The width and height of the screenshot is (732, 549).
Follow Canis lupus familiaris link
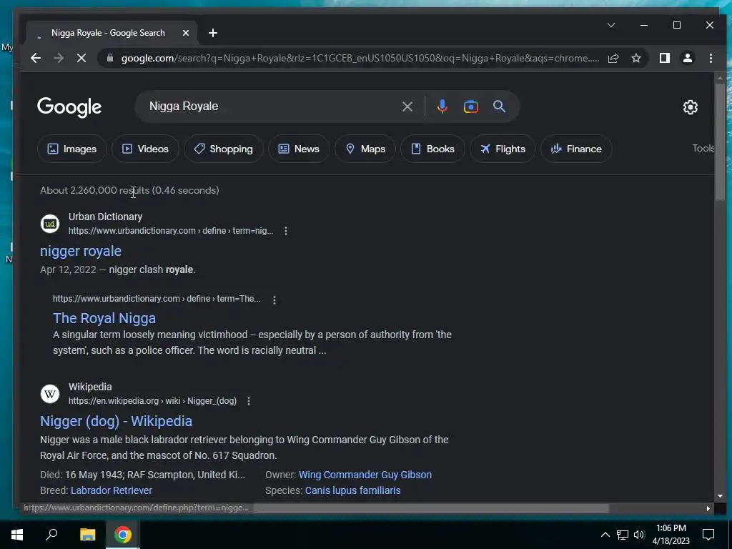(x=353, y=490)
